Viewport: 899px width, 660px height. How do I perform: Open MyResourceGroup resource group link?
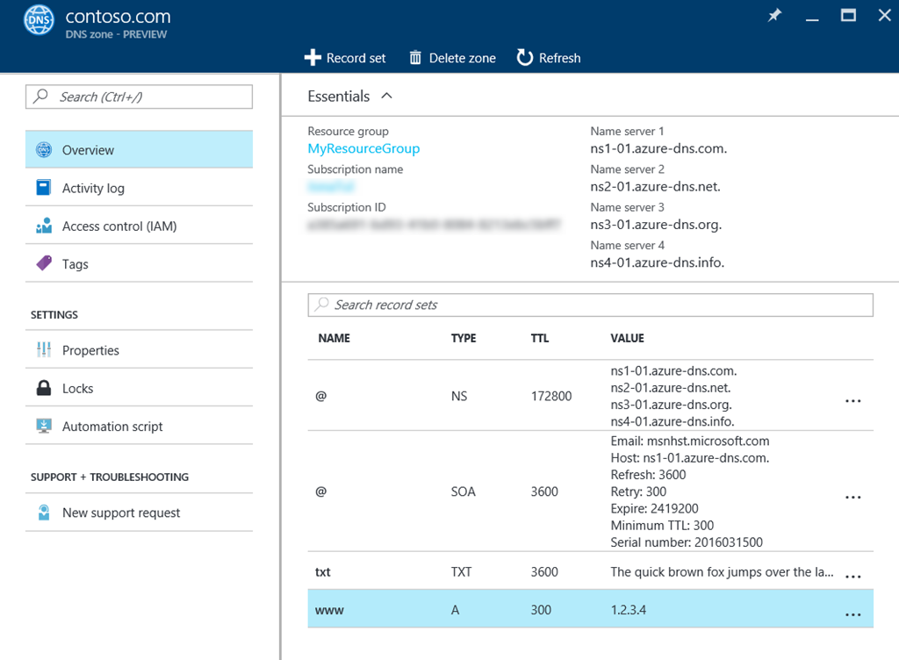363,148
